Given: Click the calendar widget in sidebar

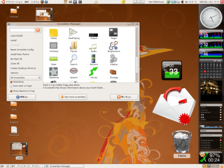Looking at the screenshot, I should tap(211, 69).
